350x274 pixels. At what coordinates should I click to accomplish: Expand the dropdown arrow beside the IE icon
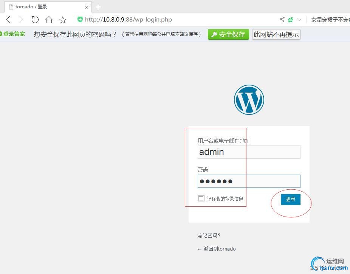click(299, 20)
